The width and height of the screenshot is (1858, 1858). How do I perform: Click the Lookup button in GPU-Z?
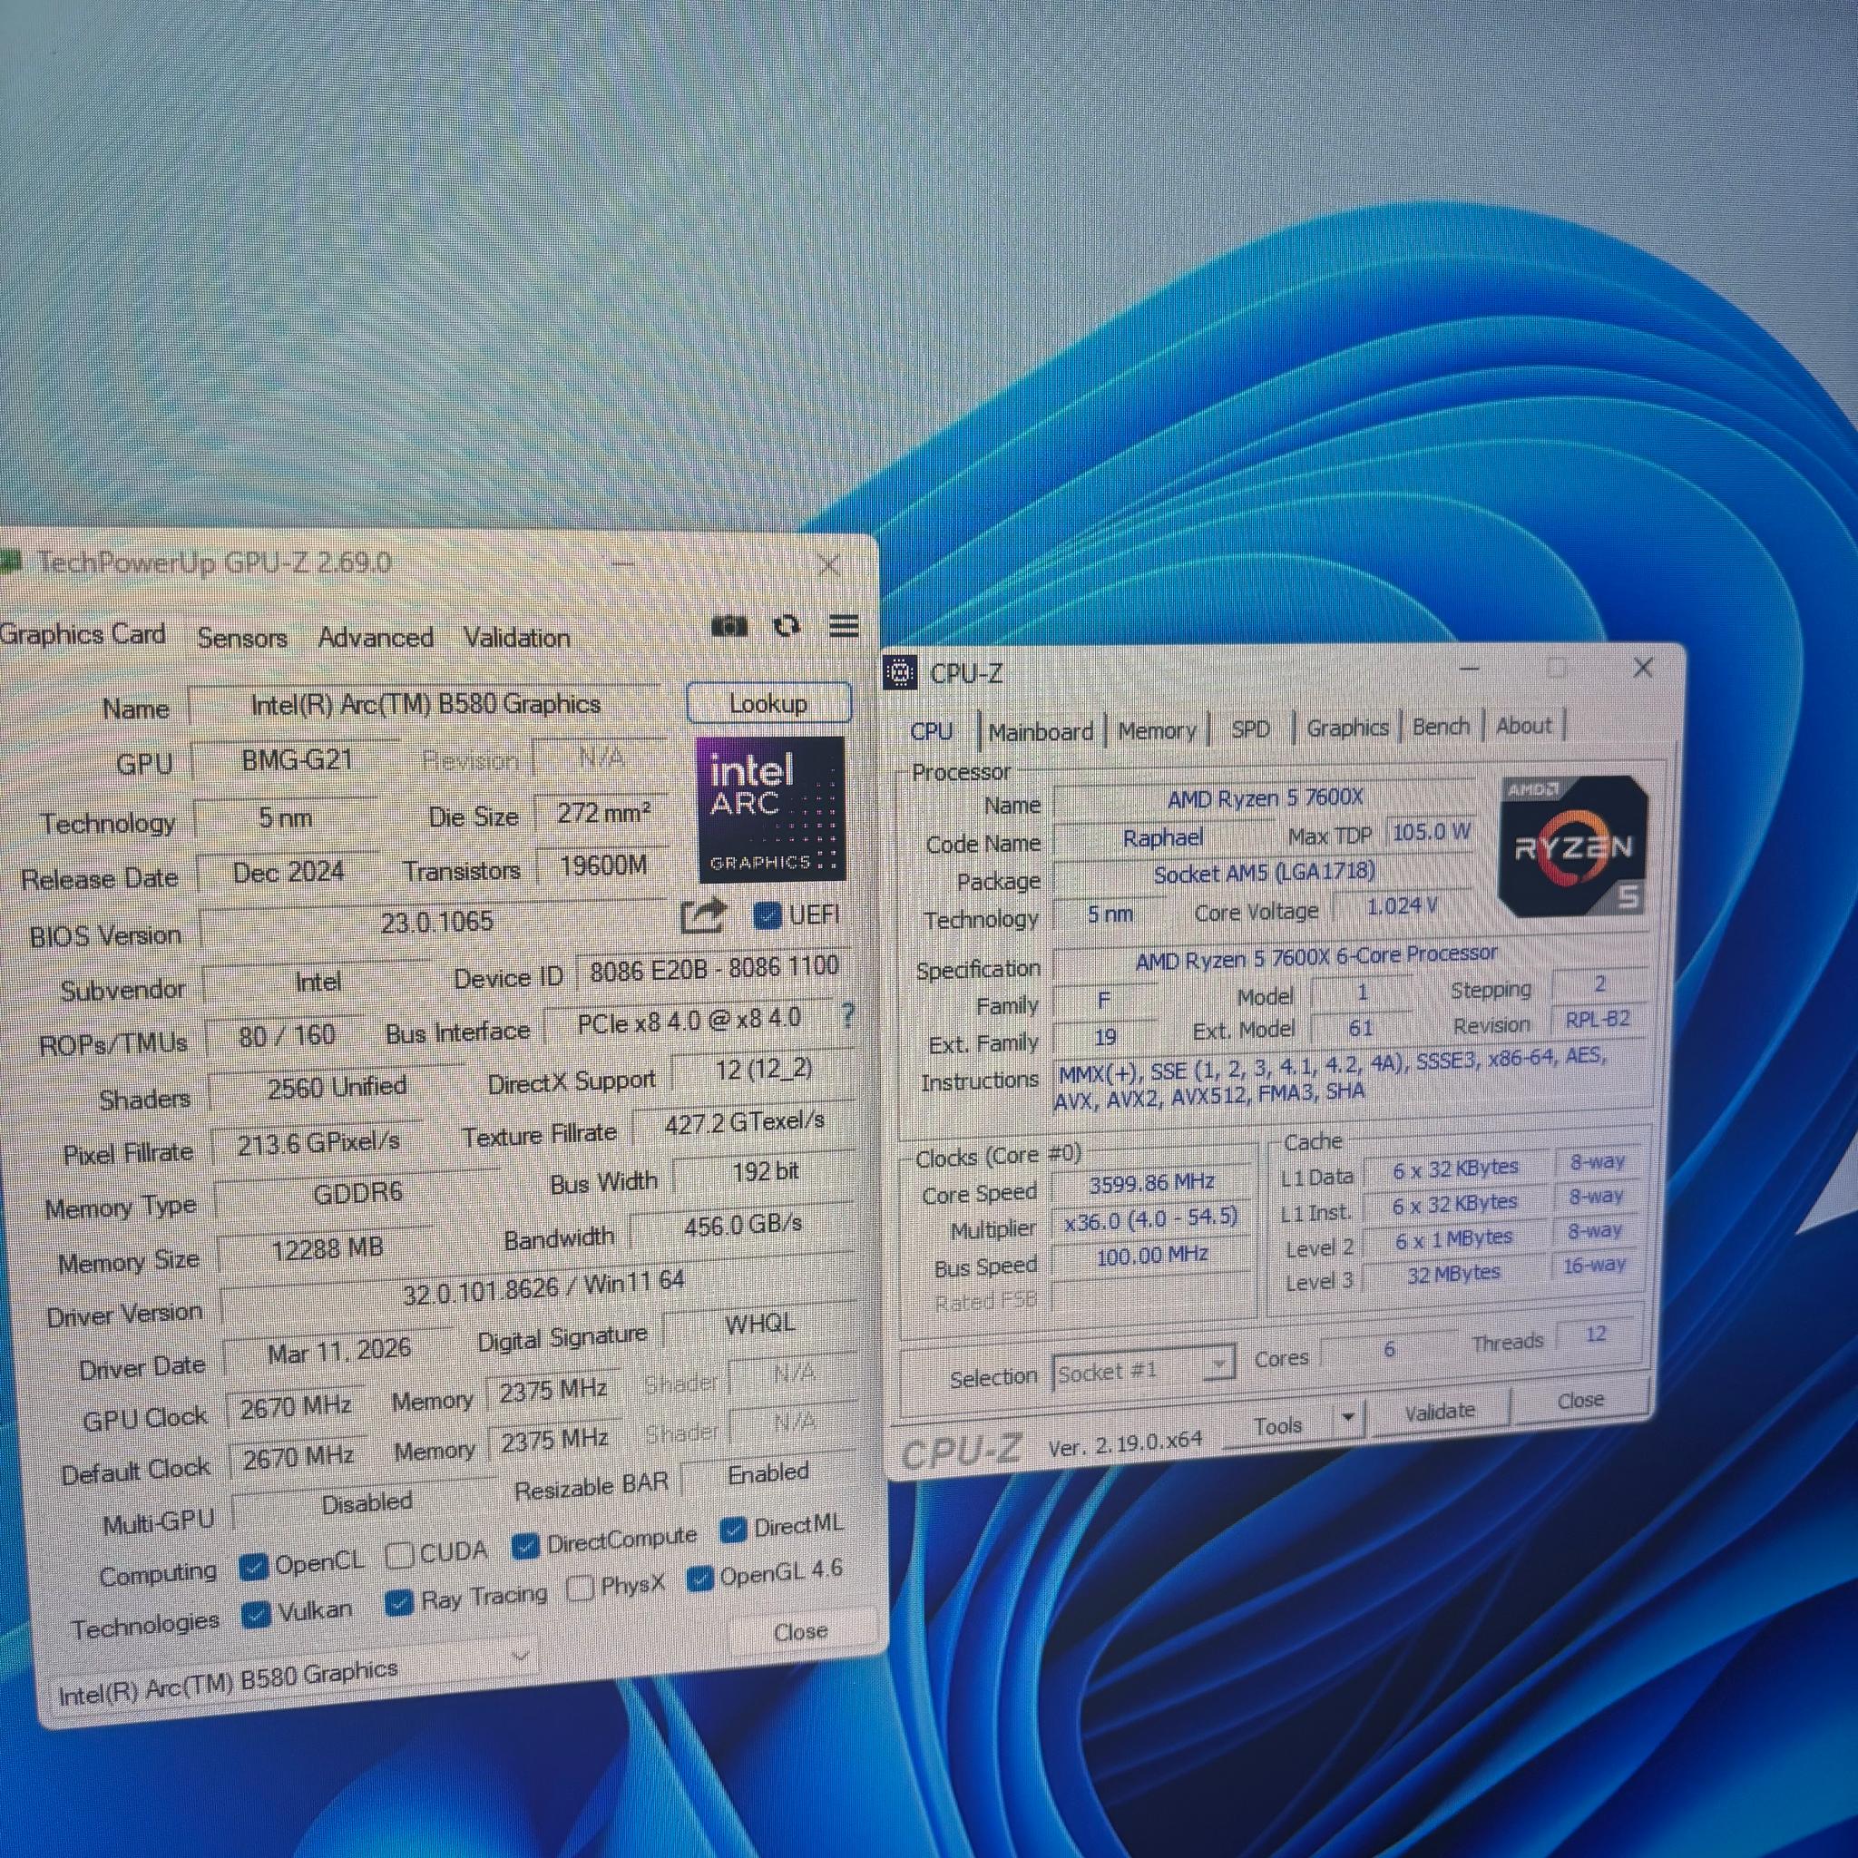coord(768,703)
